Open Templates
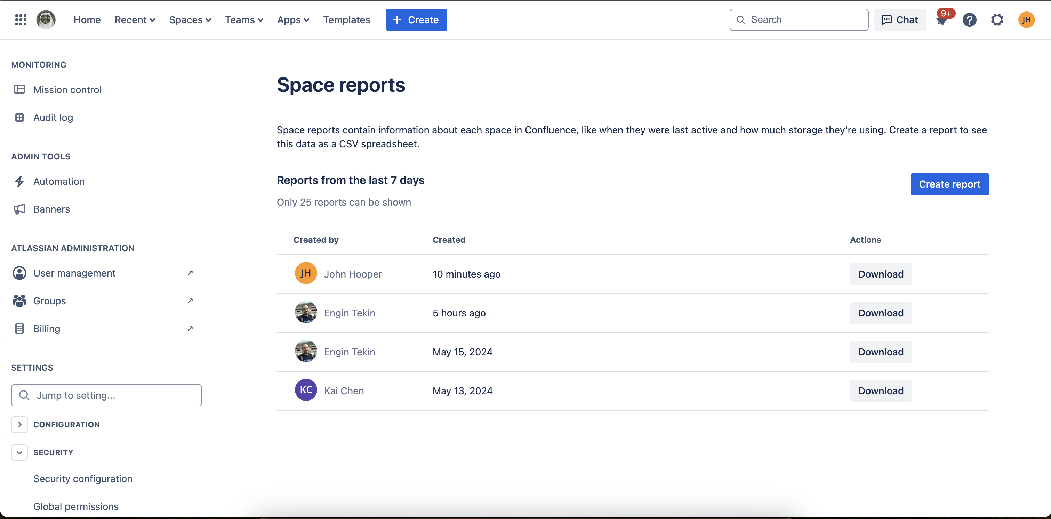The image size is (1051, 519). (346, 19)
